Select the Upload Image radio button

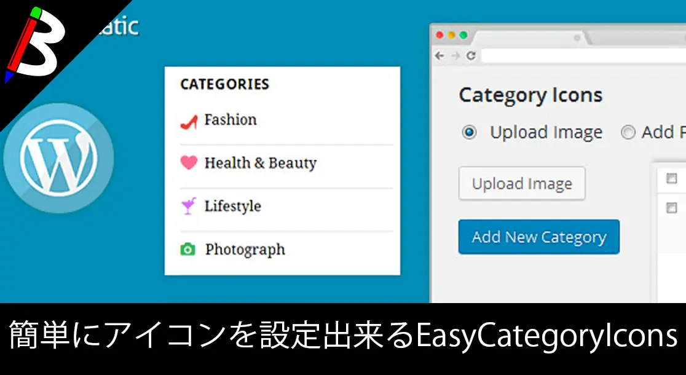coord(470,132)
